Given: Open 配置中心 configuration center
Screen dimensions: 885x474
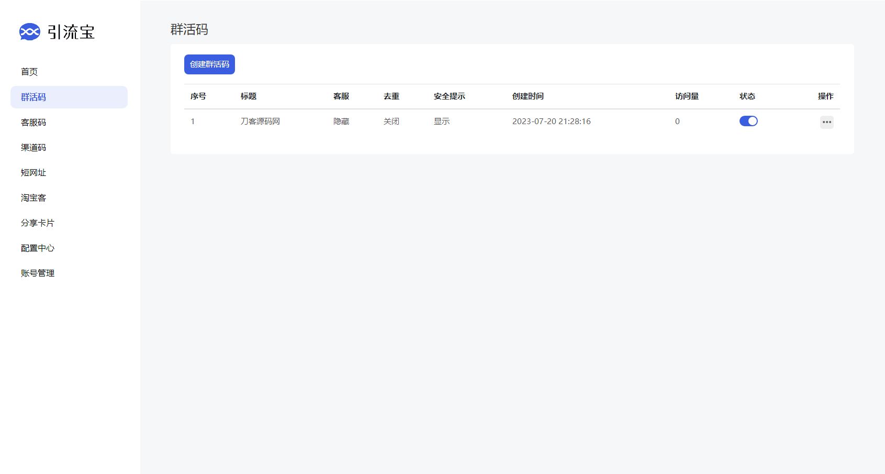Looking at the screenshot, I should click(37, 248).
